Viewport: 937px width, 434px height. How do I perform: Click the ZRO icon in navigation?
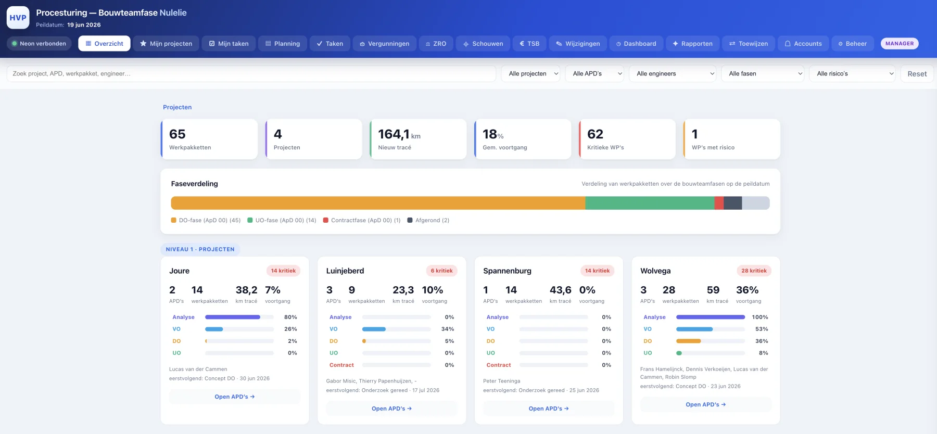tap(428, 44)
